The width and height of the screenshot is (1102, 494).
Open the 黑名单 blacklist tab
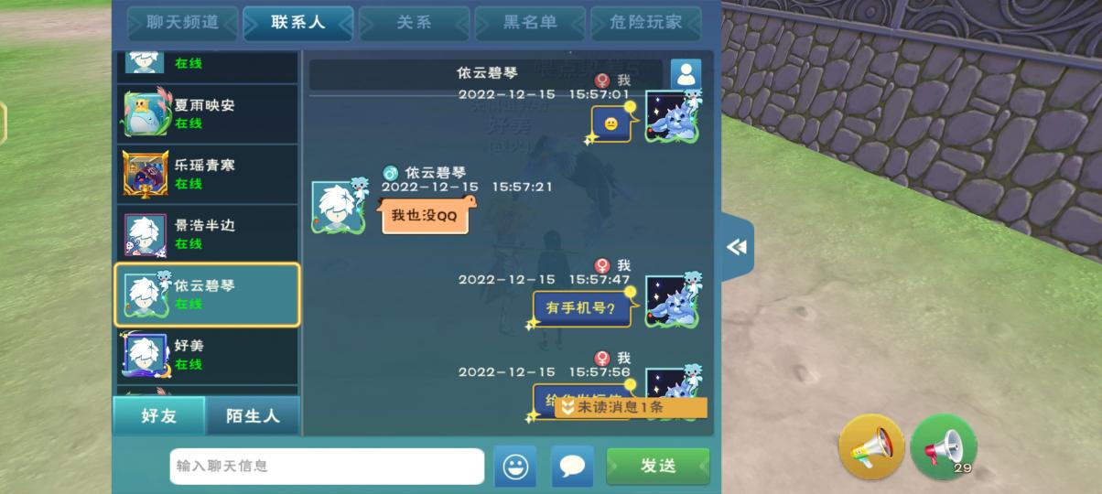coord(530,23)
